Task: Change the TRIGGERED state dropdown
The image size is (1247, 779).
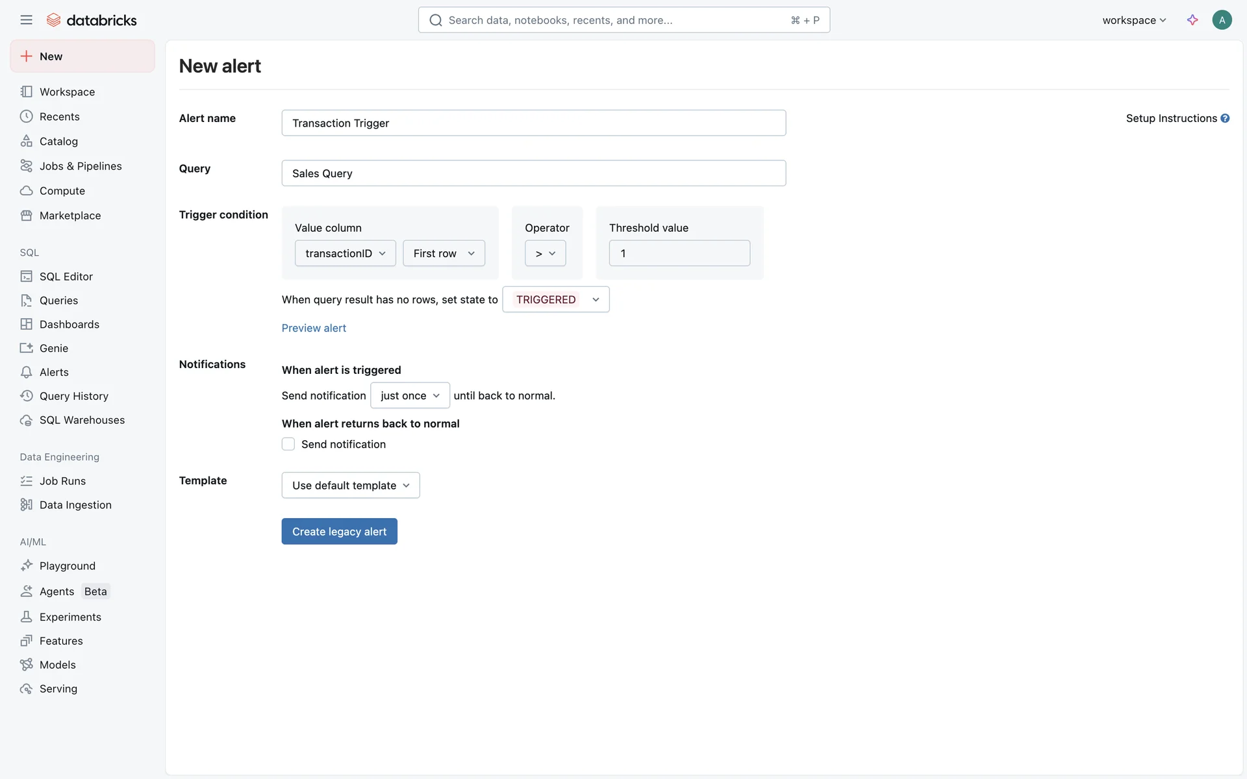Action: [x=556, y=299]
